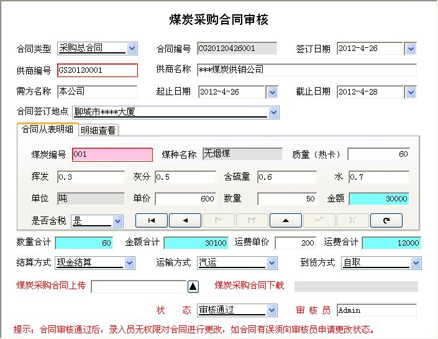The width and height of the screenshot is (438, 339).
Task: Click the pink 煤炭编号 field 001
Action: click(112, 154)
